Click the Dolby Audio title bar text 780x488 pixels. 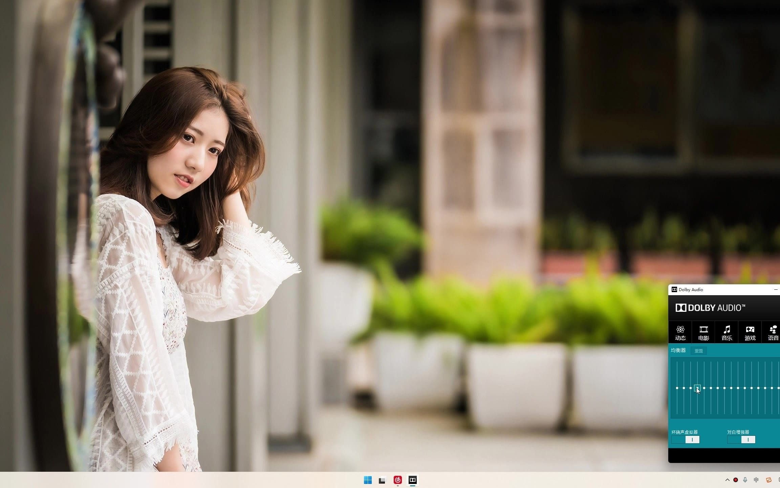point(691,289)
